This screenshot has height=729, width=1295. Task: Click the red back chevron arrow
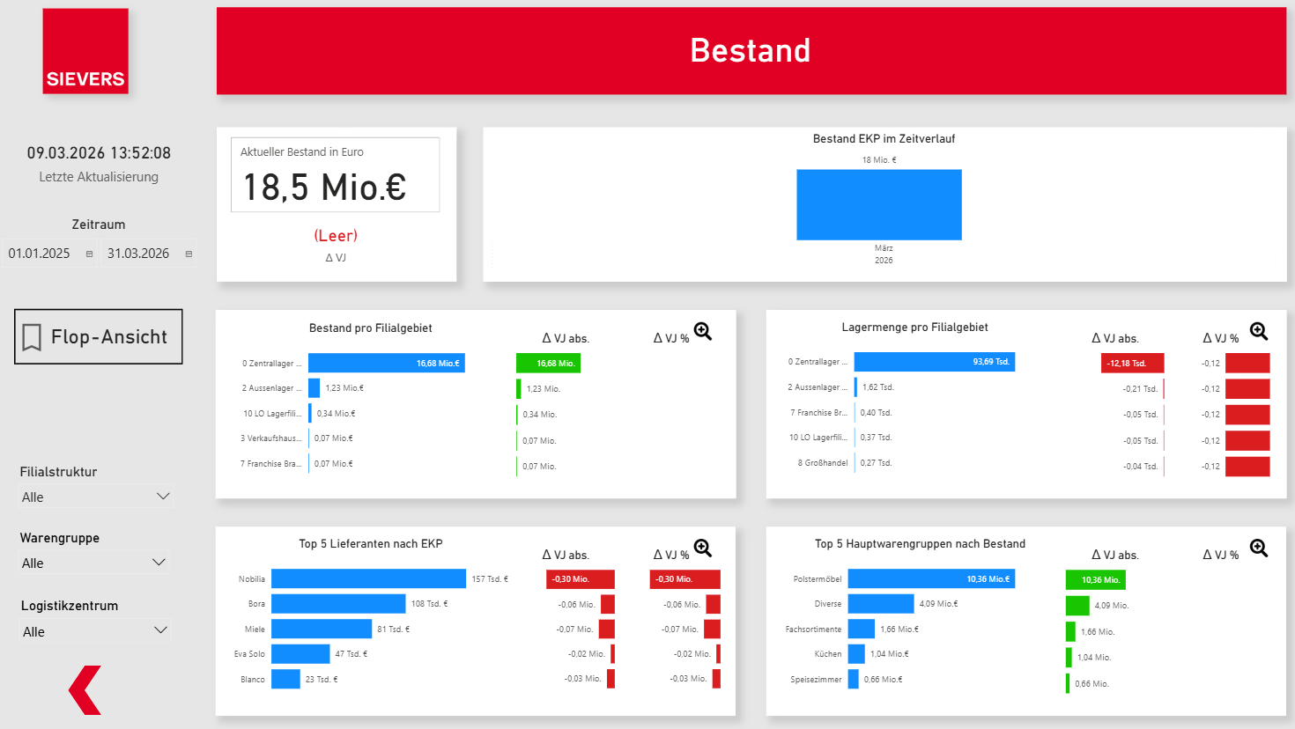pos(85,689)
